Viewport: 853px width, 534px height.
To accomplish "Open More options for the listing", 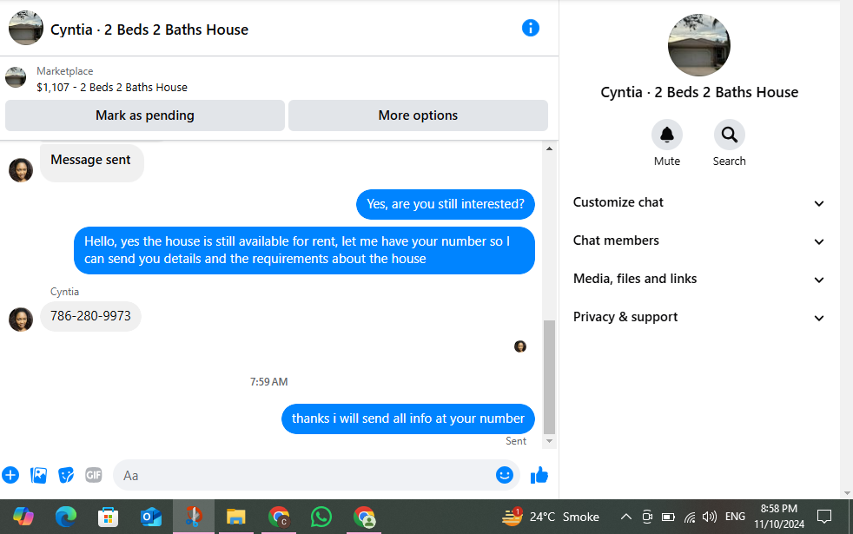I will (418, 115).
